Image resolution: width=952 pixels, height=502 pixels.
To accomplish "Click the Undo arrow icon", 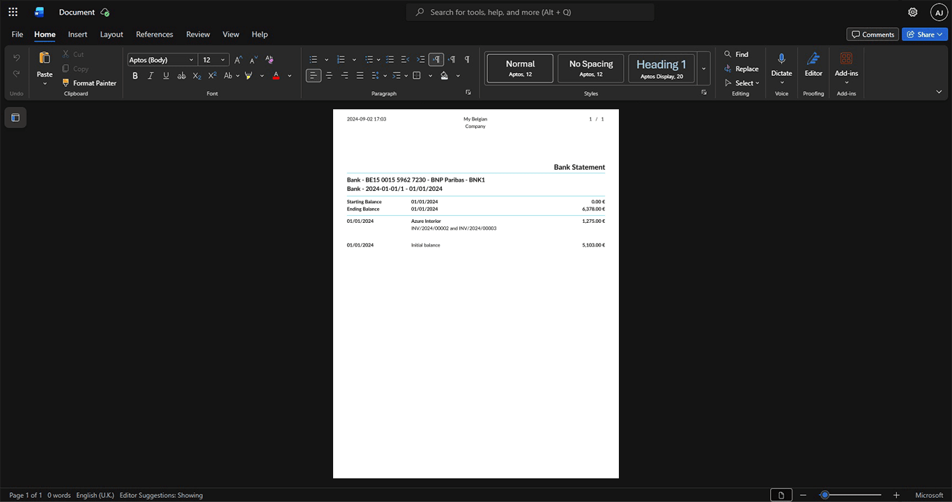I will [17, 57].
